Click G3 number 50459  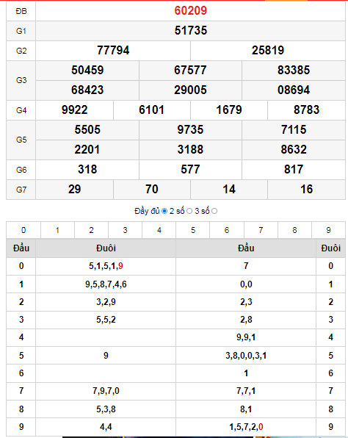(87, 70)
